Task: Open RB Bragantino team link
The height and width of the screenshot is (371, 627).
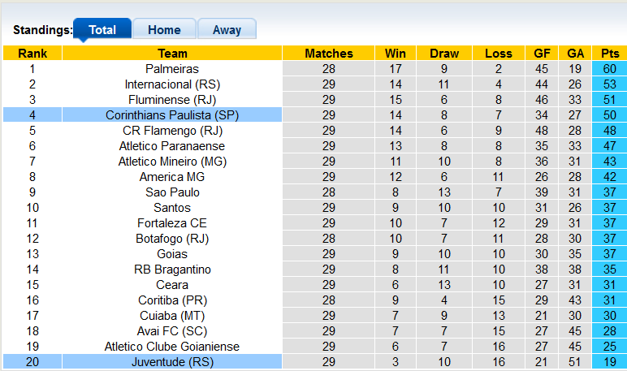Action: pos(172,270)
